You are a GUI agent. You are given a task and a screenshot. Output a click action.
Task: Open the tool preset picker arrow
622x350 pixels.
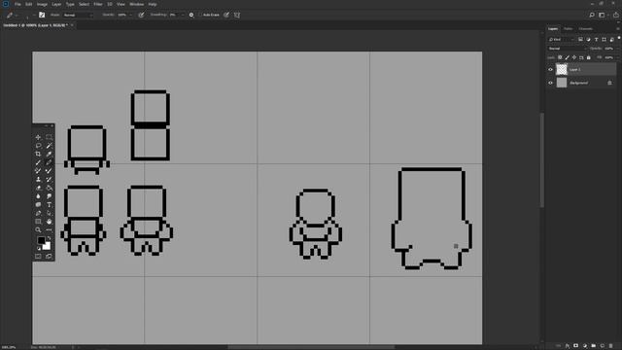[x=17, y=15]
